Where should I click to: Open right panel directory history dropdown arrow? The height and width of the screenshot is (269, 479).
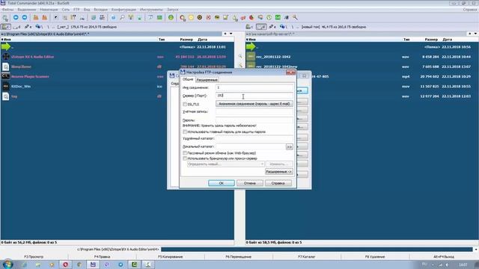pyautogui.click(x=475, y=34)
